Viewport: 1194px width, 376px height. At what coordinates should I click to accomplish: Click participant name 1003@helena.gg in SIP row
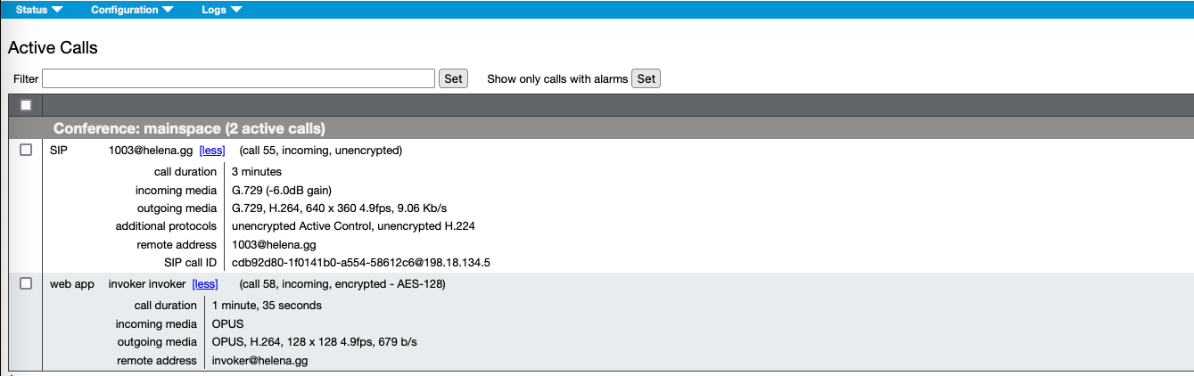pos(151,151)
